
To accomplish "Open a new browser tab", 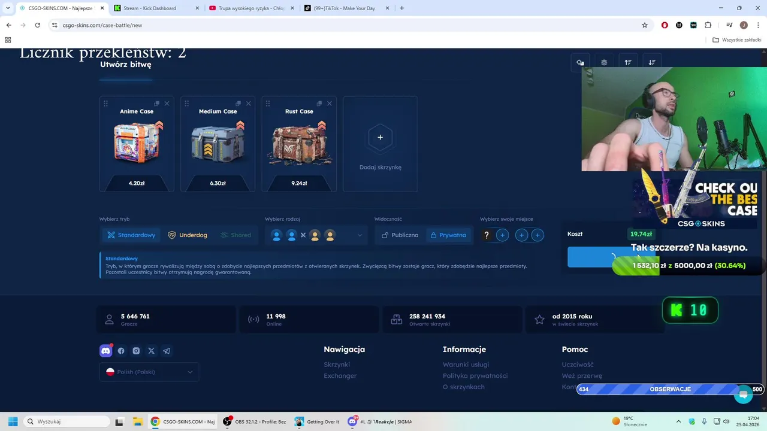I will tap(401, 8).
